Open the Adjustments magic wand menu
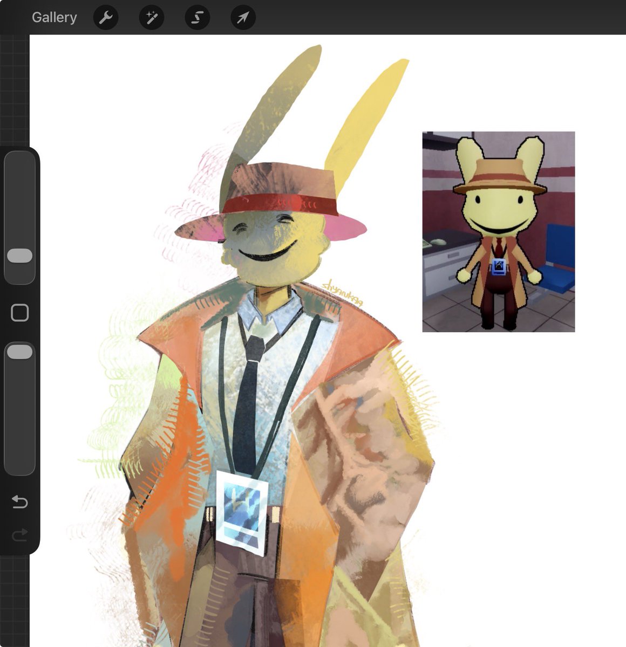Image resolution: width=626 pixels, height=647 pixels. (x=152, y=18)
